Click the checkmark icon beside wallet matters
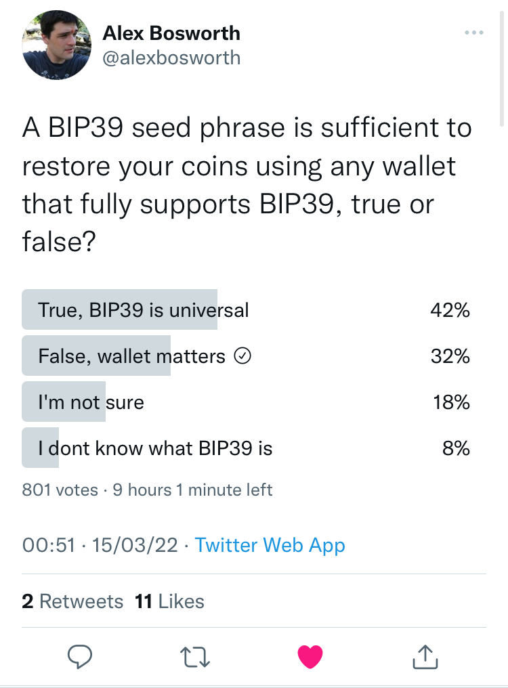508x688 pixels. pyautogui.click(x=242, y=356)
